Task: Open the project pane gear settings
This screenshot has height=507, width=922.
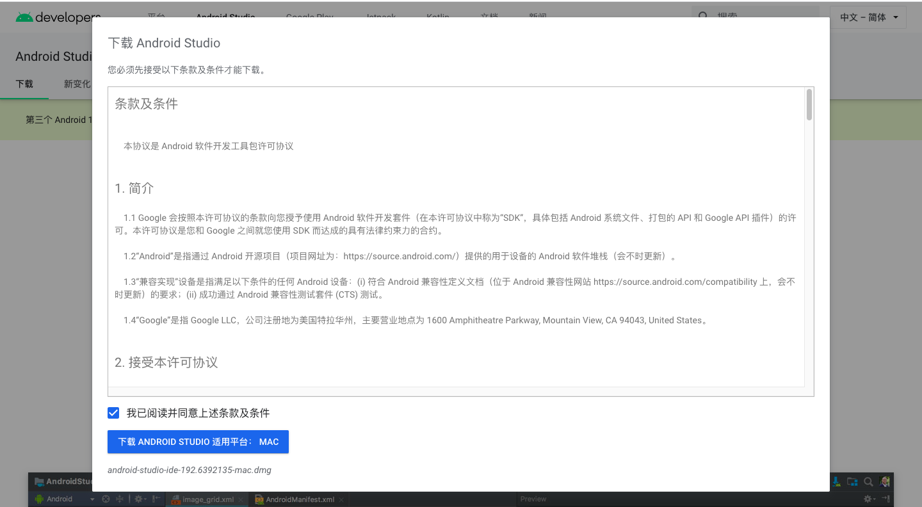Action: 140,499
